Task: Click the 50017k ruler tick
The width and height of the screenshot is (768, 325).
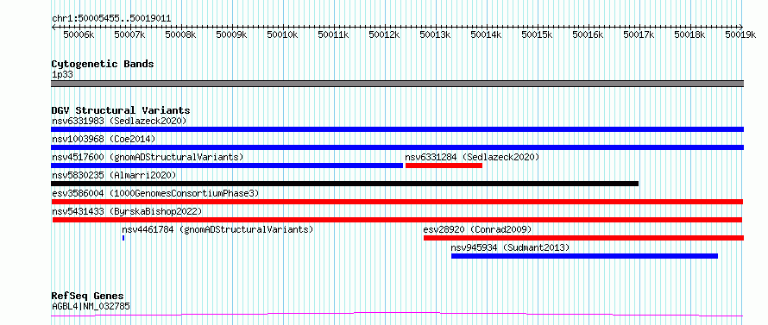Action: pyautogui.click(x=639, y=34)
